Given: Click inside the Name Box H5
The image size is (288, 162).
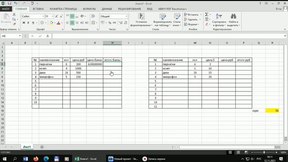Looking at the screenshot, I should 9,36.
